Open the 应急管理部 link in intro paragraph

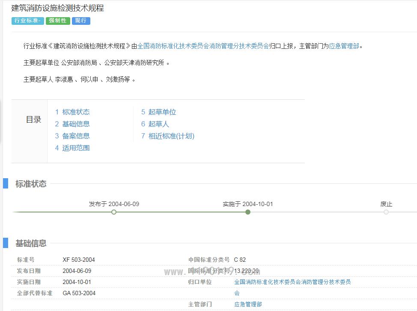click(344, 46)
